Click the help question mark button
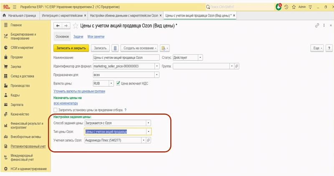The height and width of the screenshot is (176, 334). coord(329,48)
